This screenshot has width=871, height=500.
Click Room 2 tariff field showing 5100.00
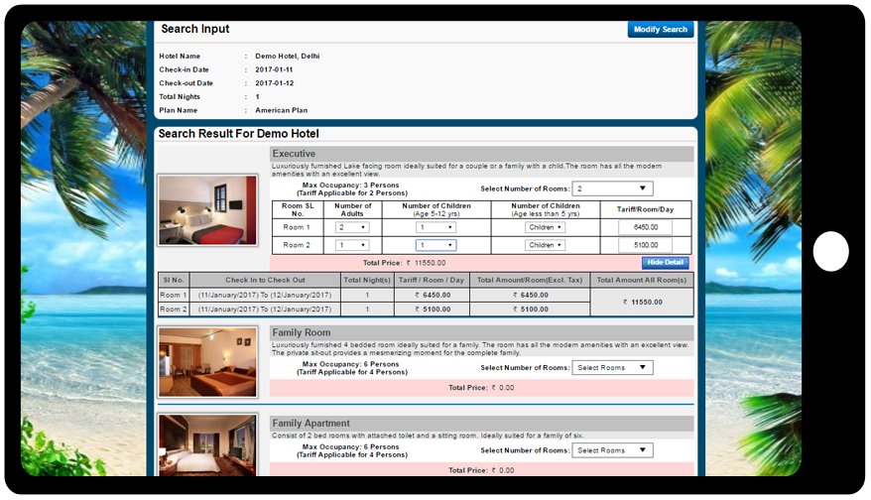(x=646, y=245)
